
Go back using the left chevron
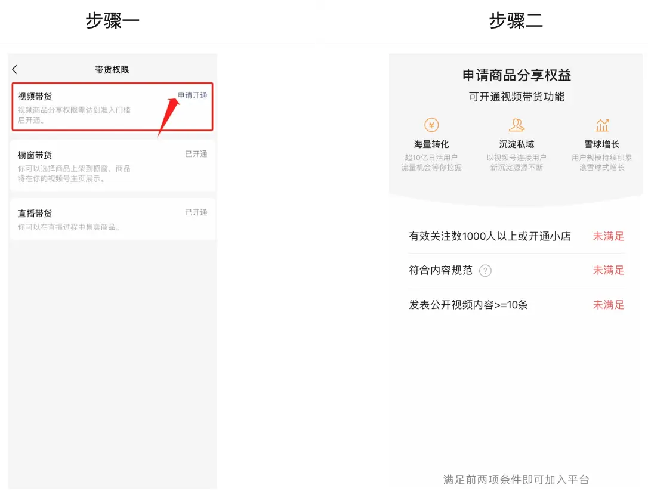[15, 69]
